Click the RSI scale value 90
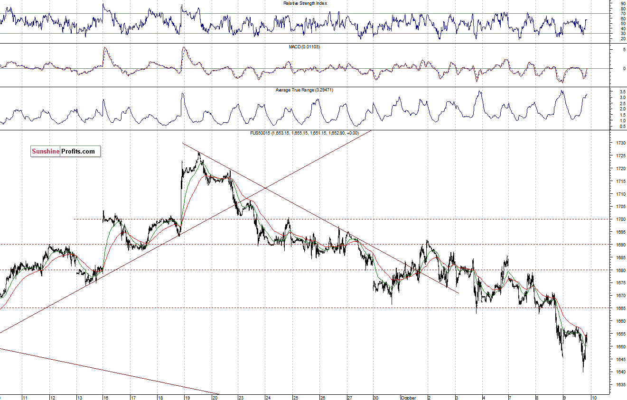 click(x=623, y=3)
